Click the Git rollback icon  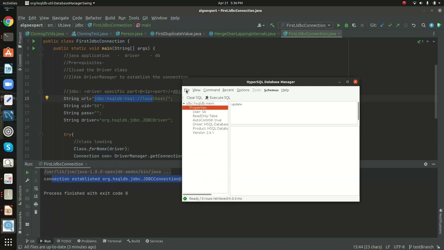(x=413, y=25)
